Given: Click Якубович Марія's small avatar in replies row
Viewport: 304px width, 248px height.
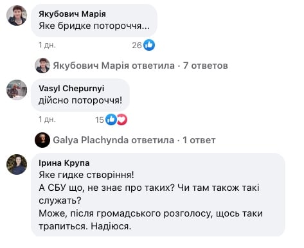Looking at the screenshot, I should coord(42,66).
